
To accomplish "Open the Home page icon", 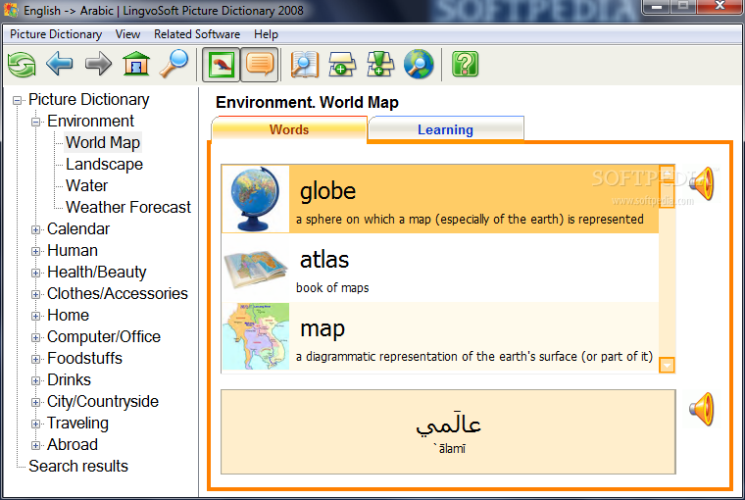I will (136, 64).
